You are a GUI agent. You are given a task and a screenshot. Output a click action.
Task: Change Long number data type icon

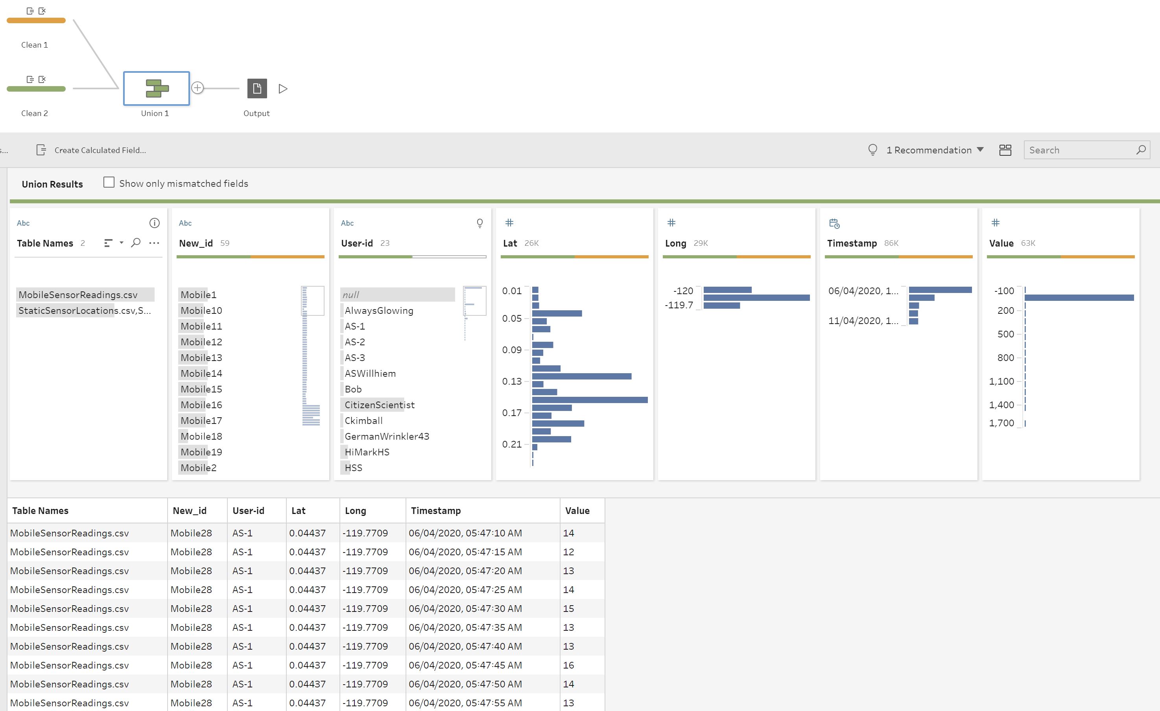point(671,223)
